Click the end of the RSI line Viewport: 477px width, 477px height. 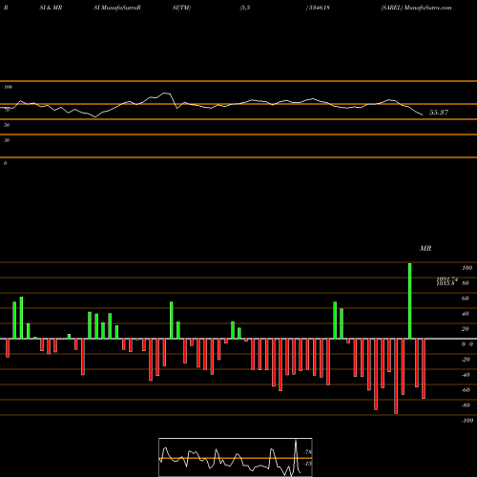tap(423, 114)
